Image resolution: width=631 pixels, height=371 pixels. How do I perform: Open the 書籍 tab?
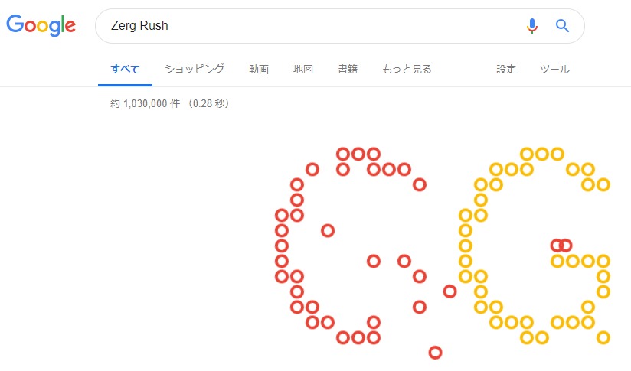tap(348, 69)
